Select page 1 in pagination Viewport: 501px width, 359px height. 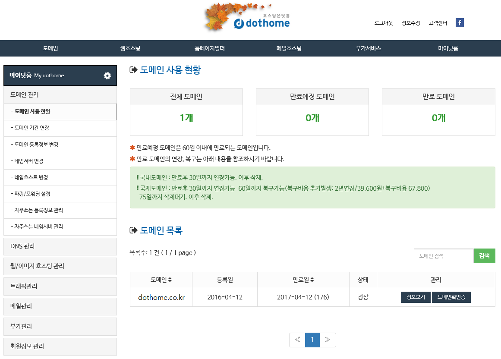312,340
